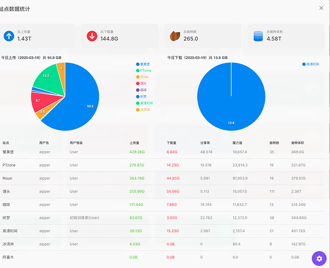Click total download value 144.8G
330x268 pixels.
click(109, 39)
